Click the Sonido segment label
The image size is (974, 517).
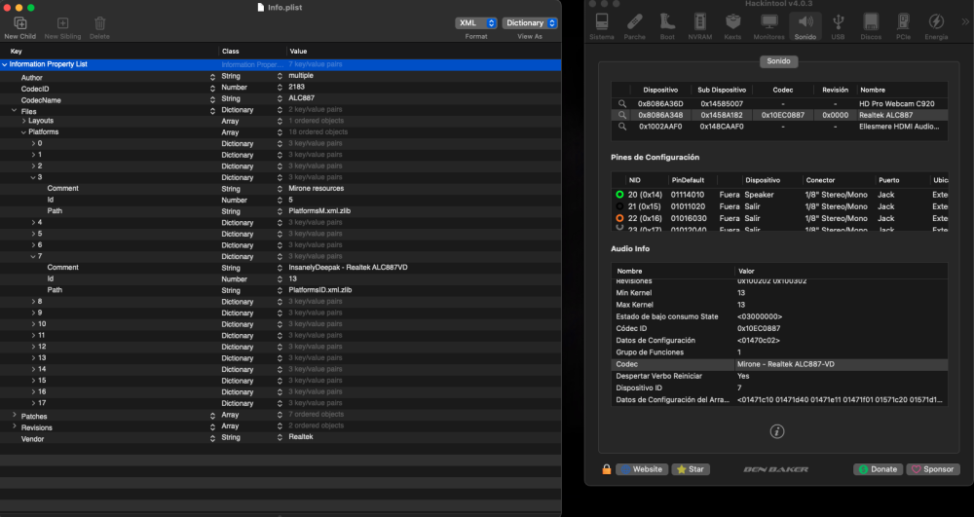click(778, 61)
